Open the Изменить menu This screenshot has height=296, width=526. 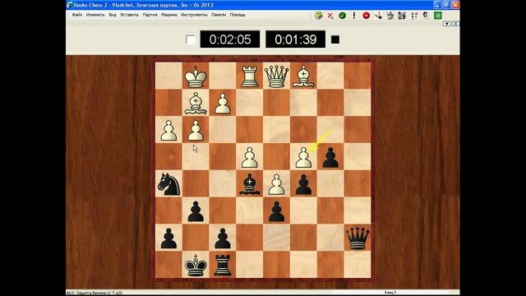coord(95,15)
